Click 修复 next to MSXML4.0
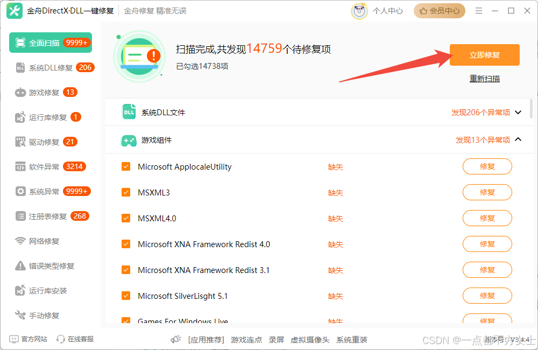 pos(487,218)
